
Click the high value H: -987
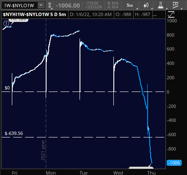pos(143,14)
